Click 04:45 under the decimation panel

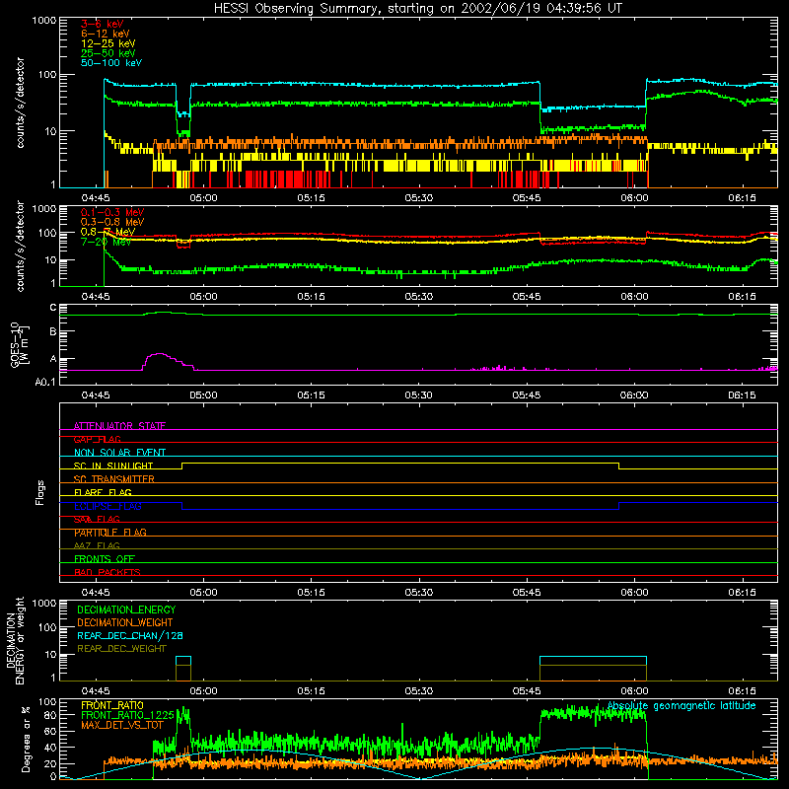coord(96,691)
